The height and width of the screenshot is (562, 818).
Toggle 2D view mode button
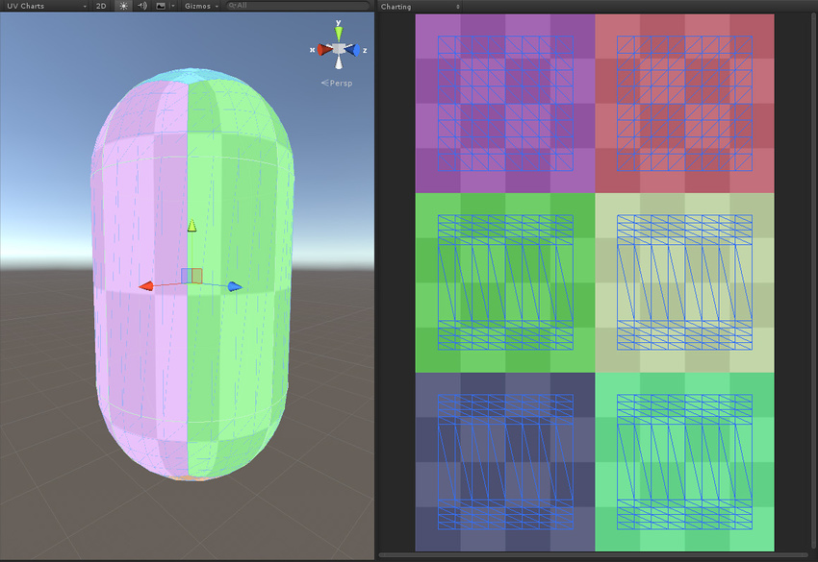[101, 6]
